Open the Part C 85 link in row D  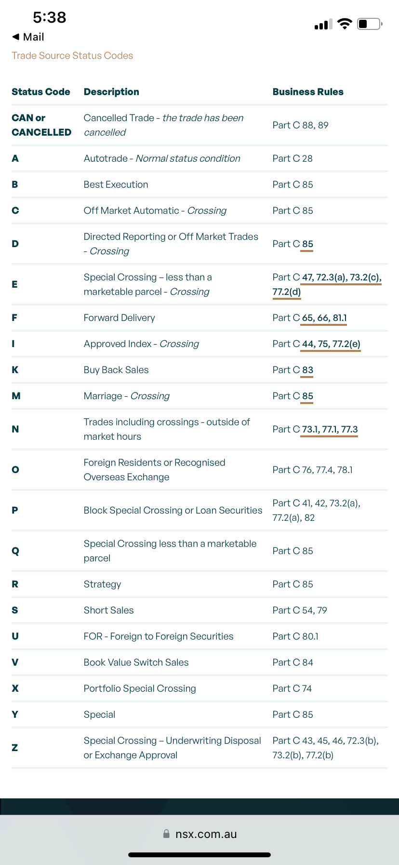[307, 244]
